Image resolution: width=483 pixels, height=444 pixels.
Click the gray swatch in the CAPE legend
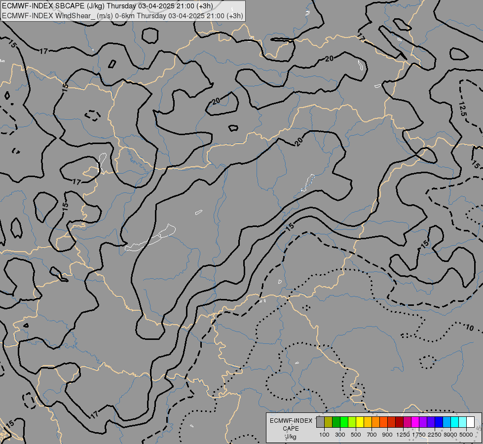320,422
